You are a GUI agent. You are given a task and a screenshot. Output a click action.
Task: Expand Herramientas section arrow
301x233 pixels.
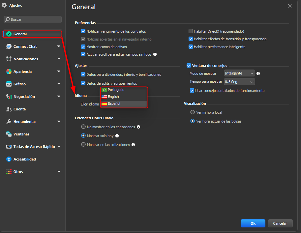click(x=59, y=122)
